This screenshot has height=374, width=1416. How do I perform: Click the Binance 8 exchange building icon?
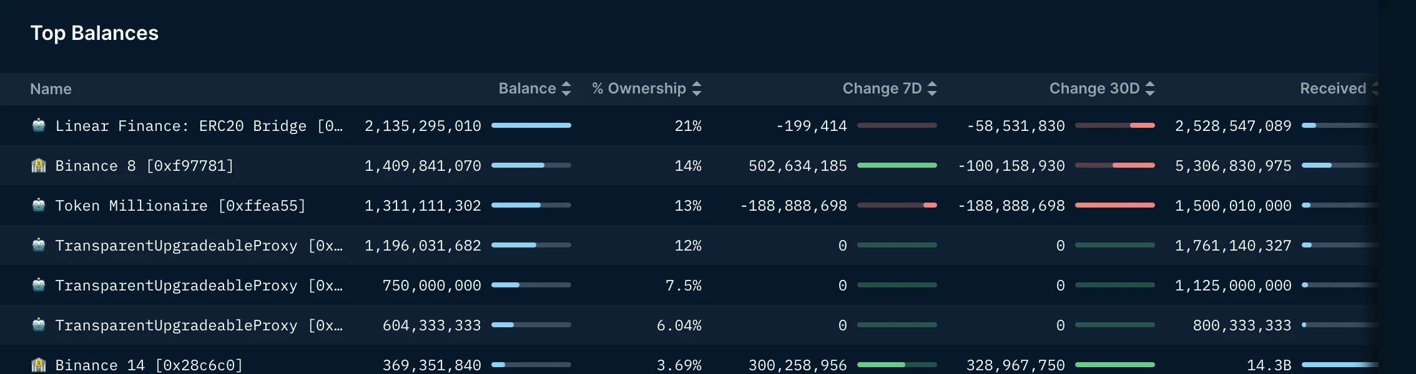(39, 165)
